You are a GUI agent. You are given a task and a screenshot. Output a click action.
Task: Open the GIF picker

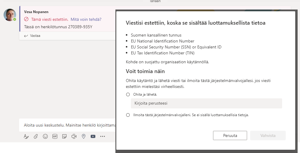[55, 136]
